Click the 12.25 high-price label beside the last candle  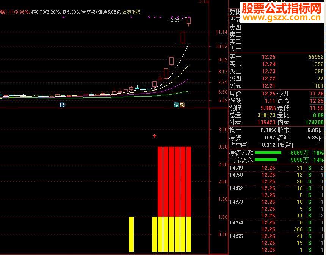pyautogui.click(x=174, y=20)
